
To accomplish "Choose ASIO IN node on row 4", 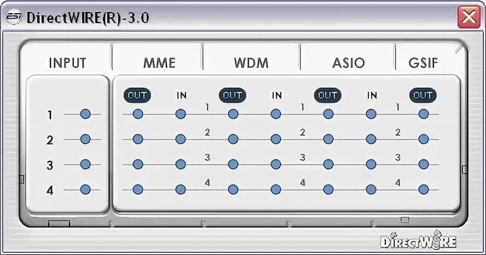I will (x=371, y=189).
